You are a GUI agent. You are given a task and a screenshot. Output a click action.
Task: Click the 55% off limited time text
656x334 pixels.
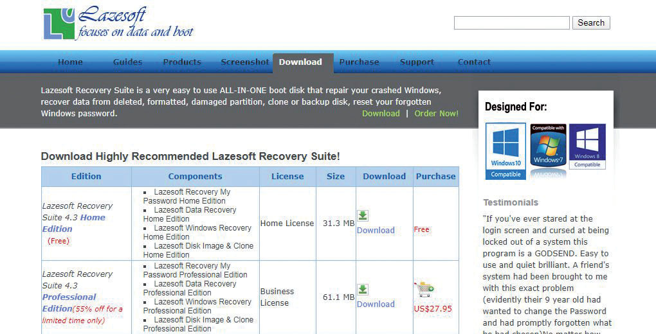pos(82,315)
